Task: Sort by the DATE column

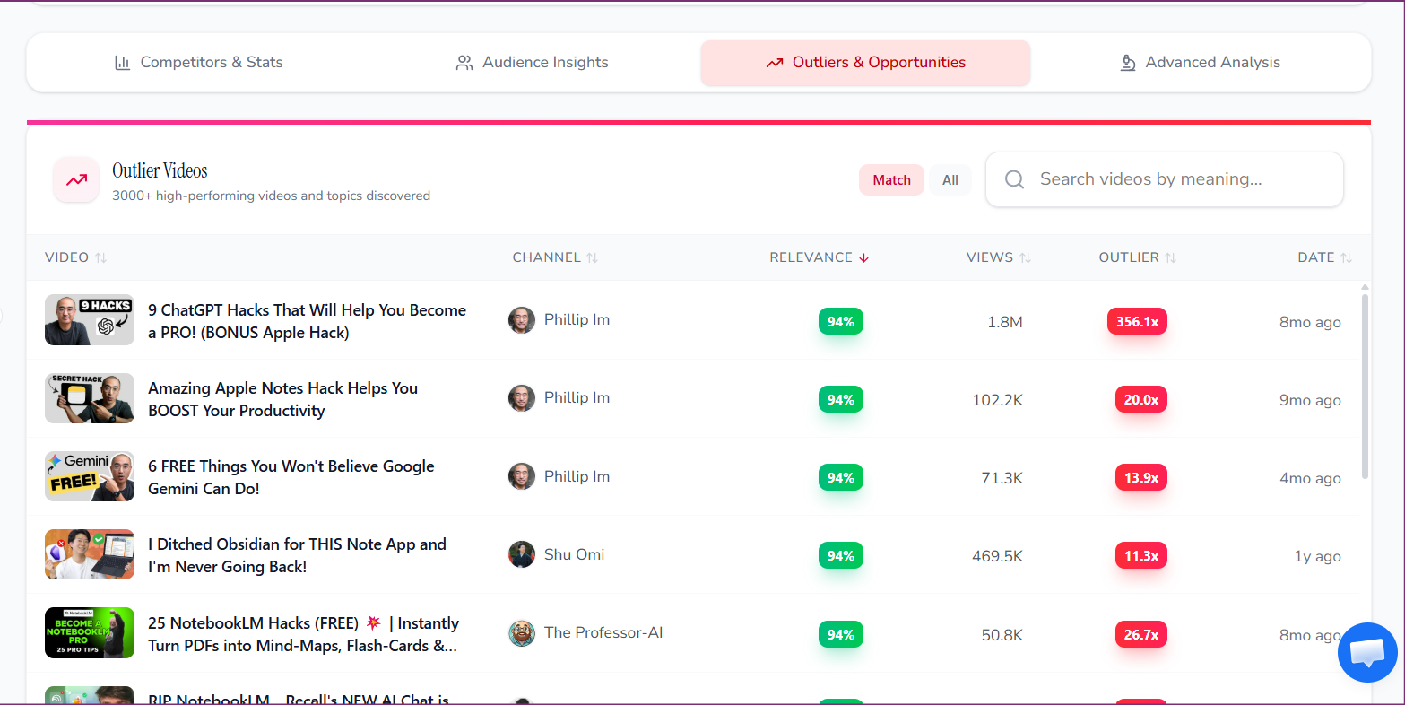Action: (x=1324, y=257)
